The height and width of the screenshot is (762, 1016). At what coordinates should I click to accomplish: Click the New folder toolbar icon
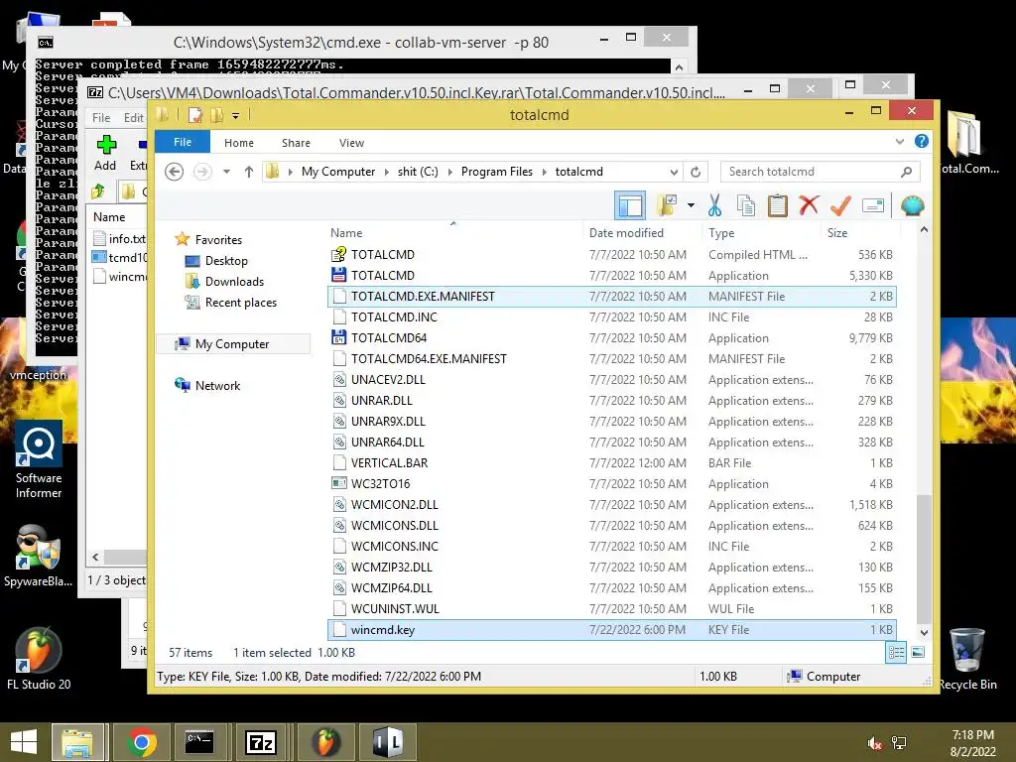point(666,205)
